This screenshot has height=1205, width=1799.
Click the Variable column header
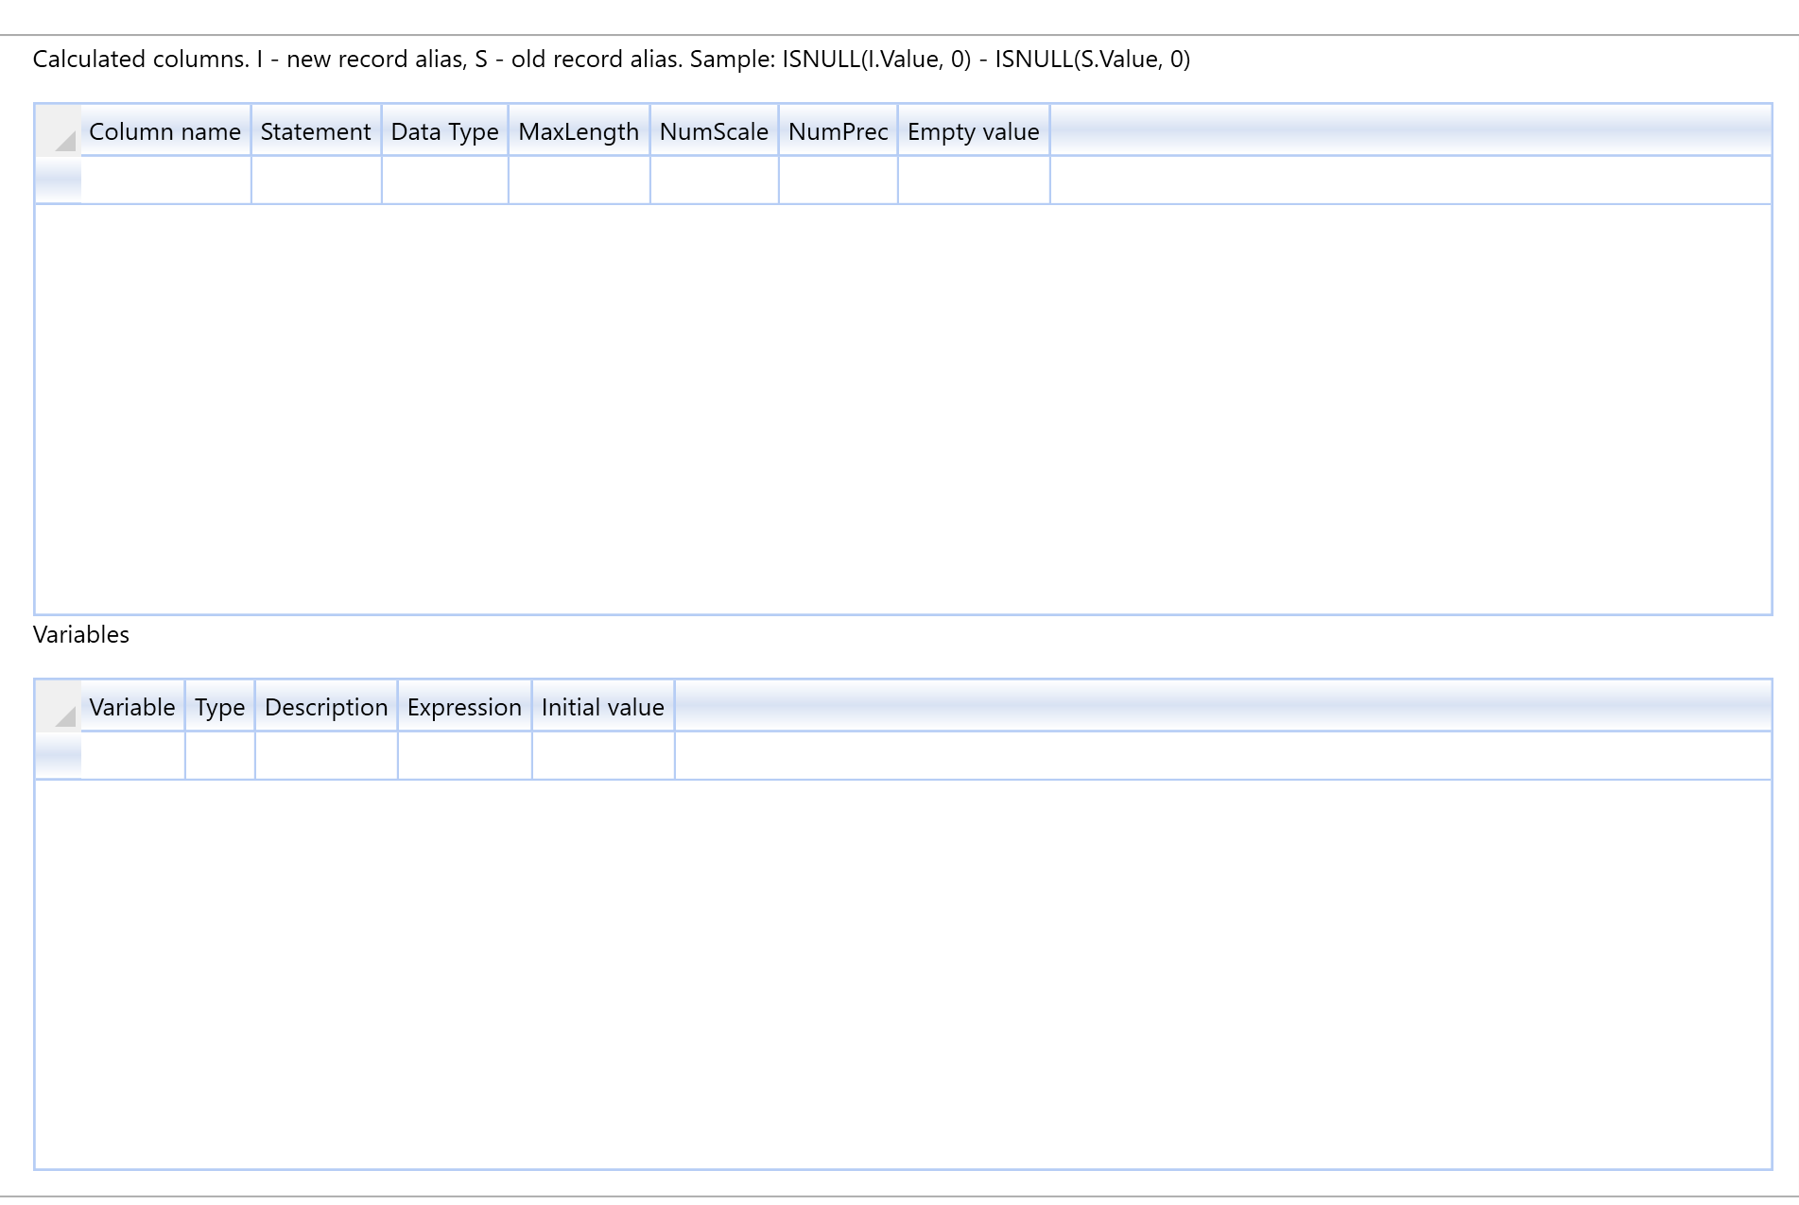pyautogui.click(x=132, y=706)
